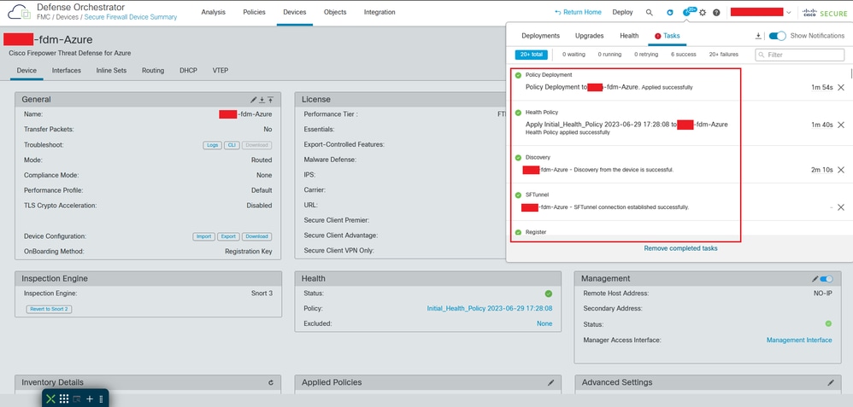Image resolution: width=853 pixels, height=407 pixels.
Task: Switch to the Deployments tab
Action: 541,36
